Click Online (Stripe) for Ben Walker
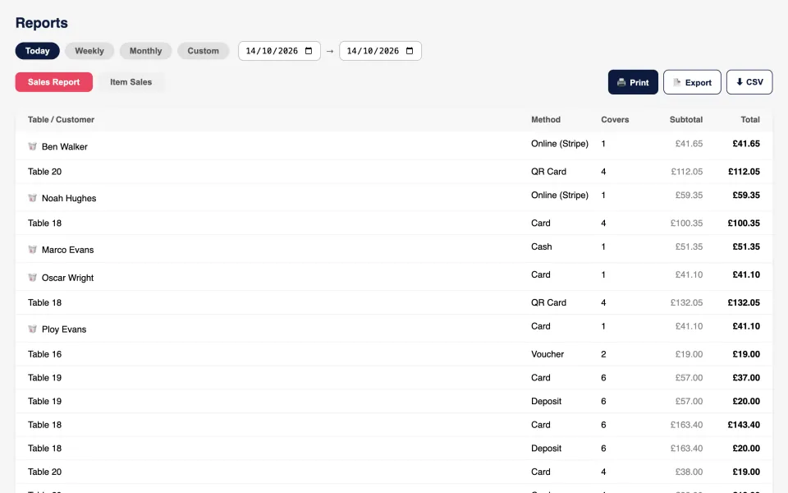788x493 pixels. [x=559, y=143]
